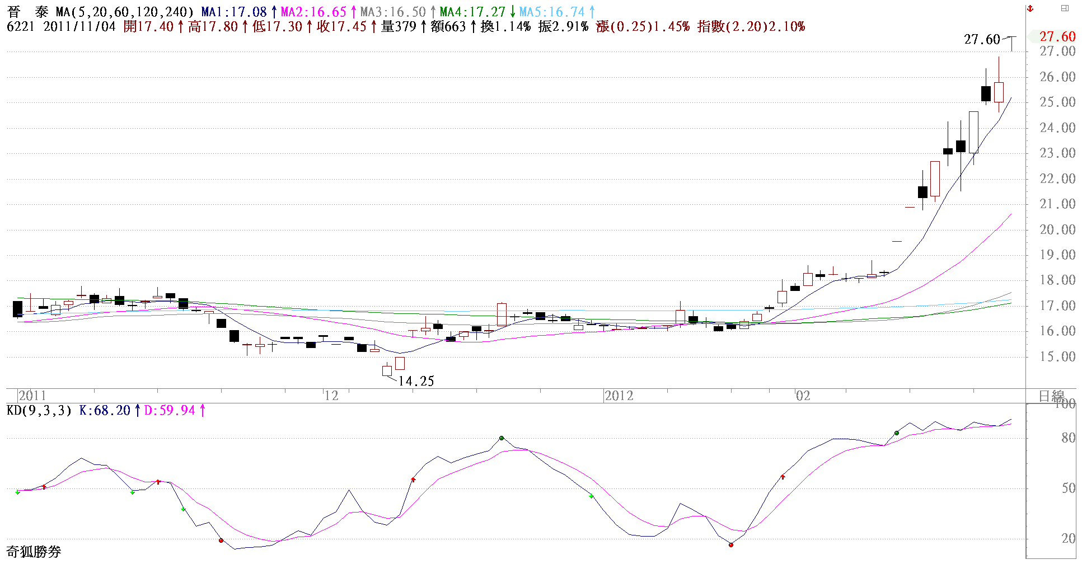The height and width of the screenshot is (564, 1082).
Task: Click the 14.25 lowest price annotation
Action: (416, 382)
